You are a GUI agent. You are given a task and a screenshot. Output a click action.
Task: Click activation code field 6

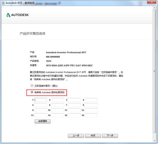pos(58,105)
